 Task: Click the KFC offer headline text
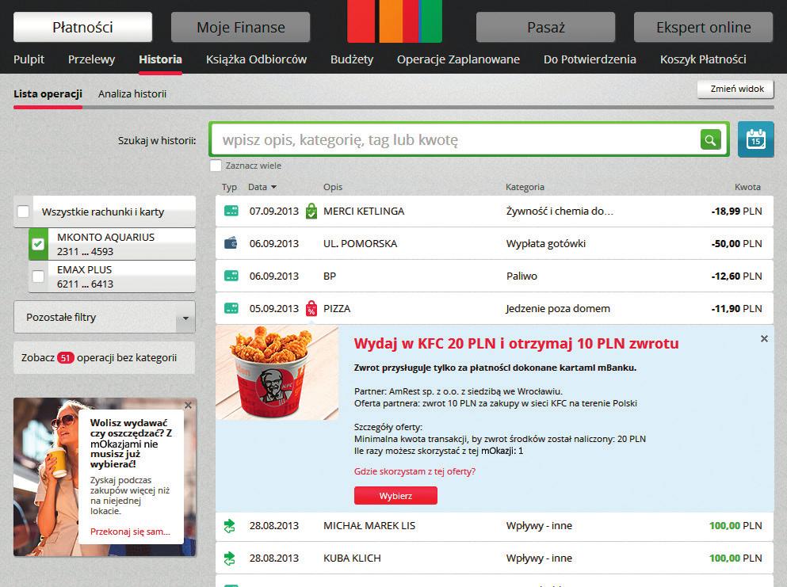(x=516, y=344)
